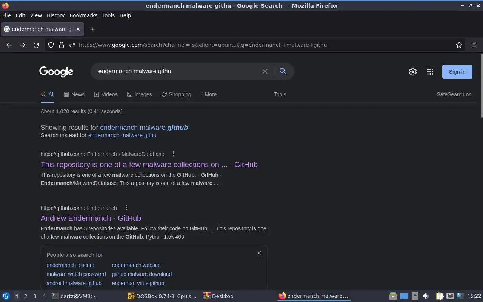Screen dimensions: 483x302
Task: Search for github malware download
Action: (142, 274)
